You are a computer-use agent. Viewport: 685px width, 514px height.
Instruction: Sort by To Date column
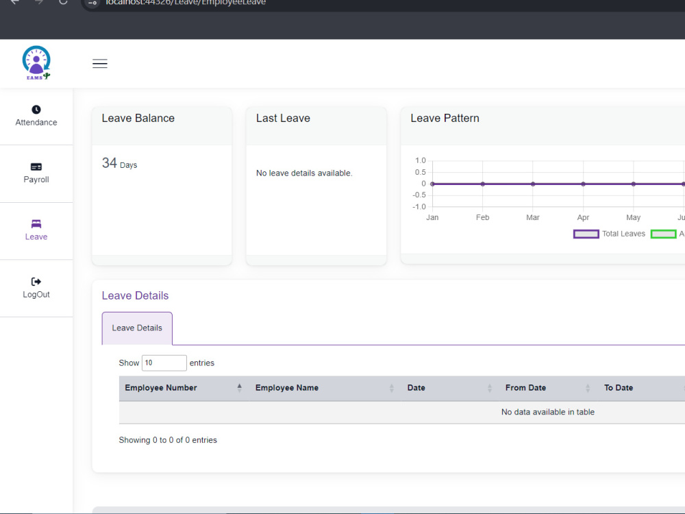click(x=641, y=388)
